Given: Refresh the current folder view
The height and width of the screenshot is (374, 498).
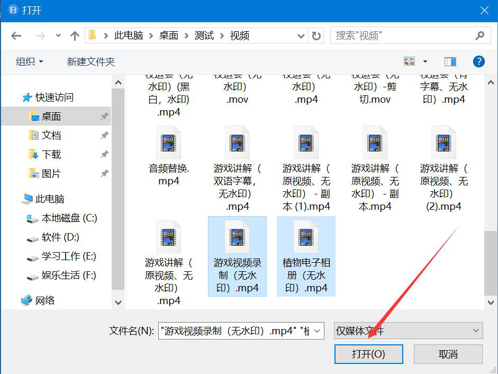Looking at the screenshot, I should coord(316,35).
